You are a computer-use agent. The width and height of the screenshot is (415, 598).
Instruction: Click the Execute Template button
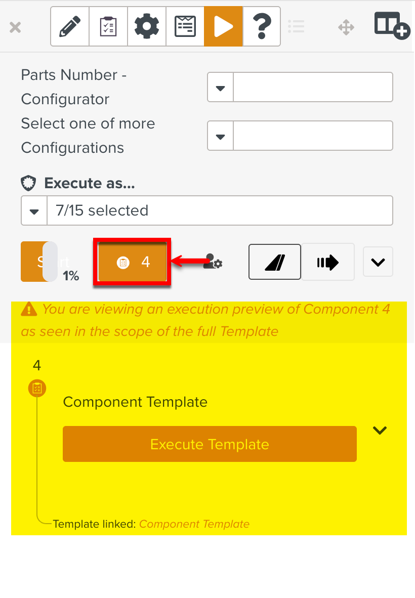[209, 444]
